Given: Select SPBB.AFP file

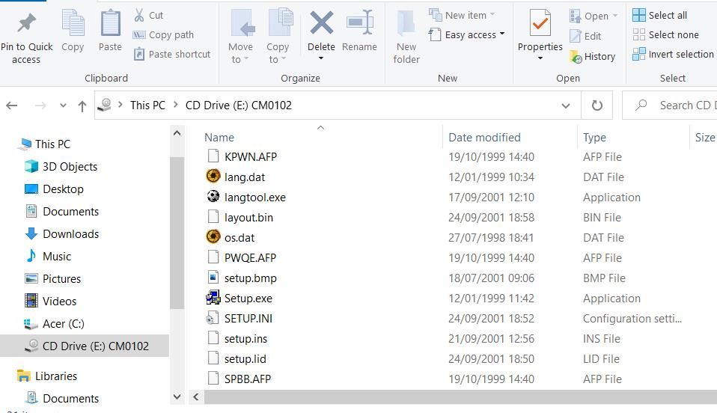Looking at the screenshot, I should tap(248, 379).
